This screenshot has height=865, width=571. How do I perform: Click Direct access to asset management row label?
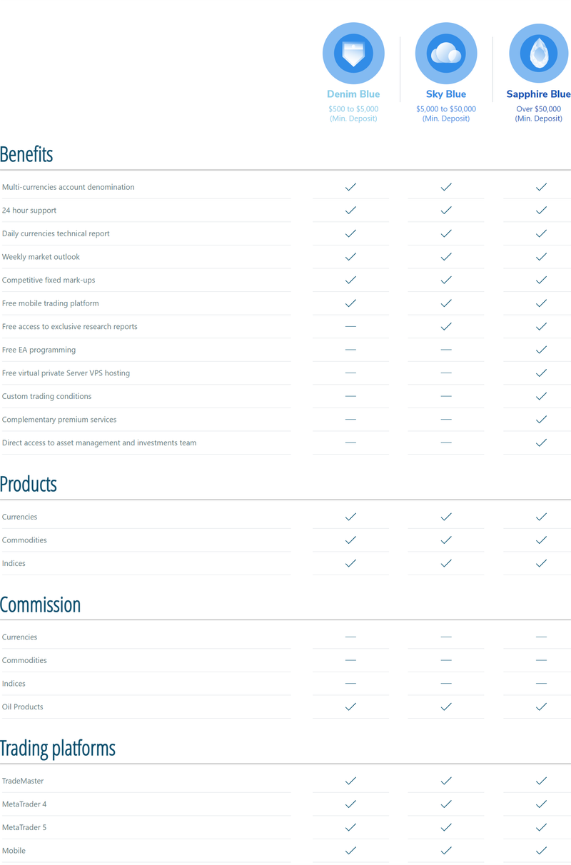pos(99,442)
